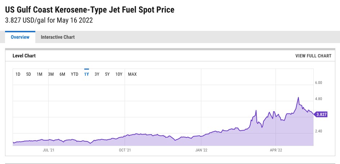Click the APR '22 axis label
Image resolution: width=340 pixels, height=164 pixels.
point(276,150)
